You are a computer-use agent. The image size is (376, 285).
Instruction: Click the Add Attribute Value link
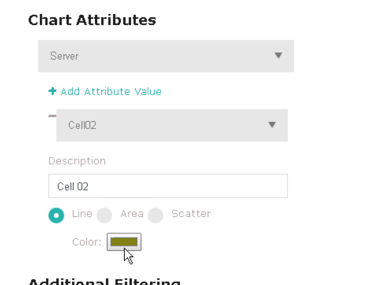pos(111,92)
